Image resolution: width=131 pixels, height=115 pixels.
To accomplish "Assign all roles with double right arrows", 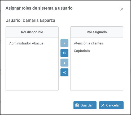I will coord(64,53).
